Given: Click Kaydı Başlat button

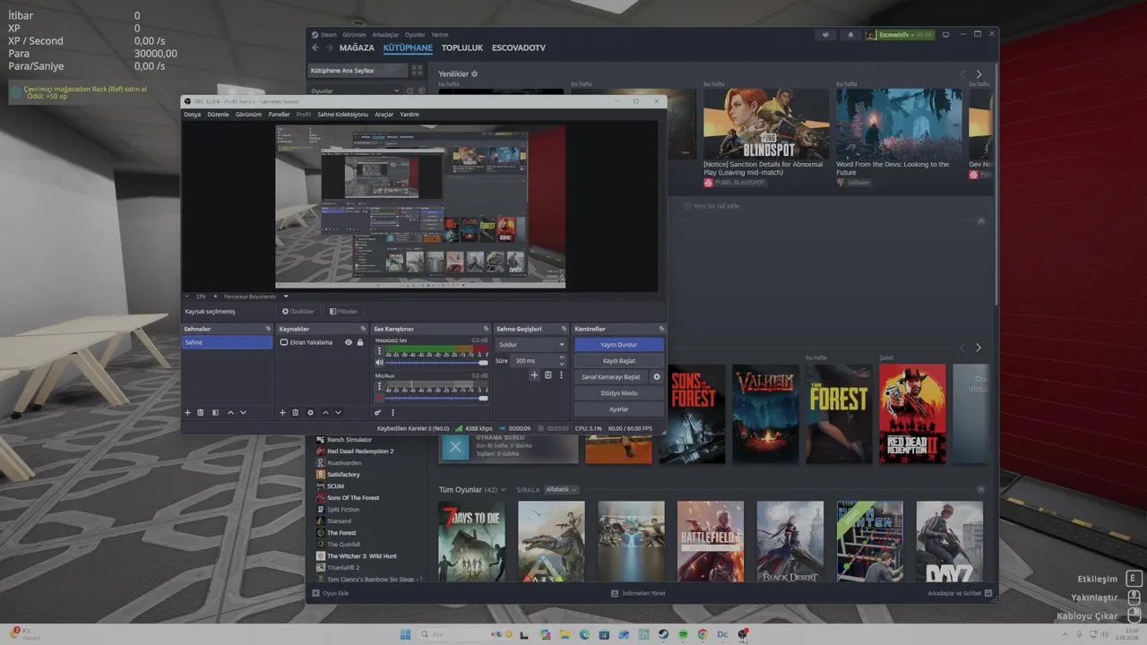Looking at the screenshot, I should coord(619,360).
